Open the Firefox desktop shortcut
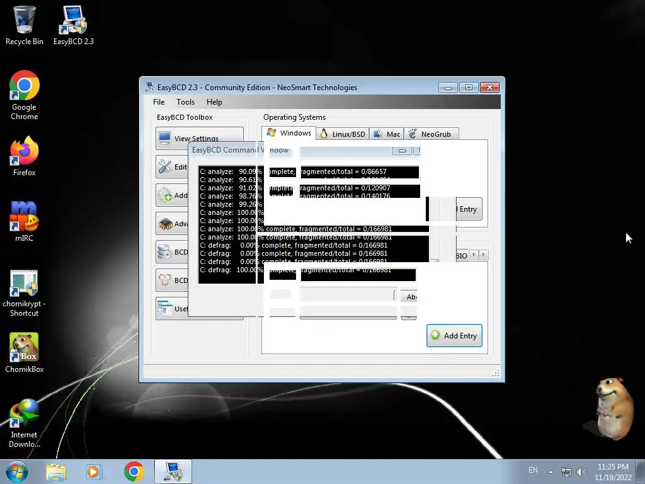645x484 pixels. 25,156
